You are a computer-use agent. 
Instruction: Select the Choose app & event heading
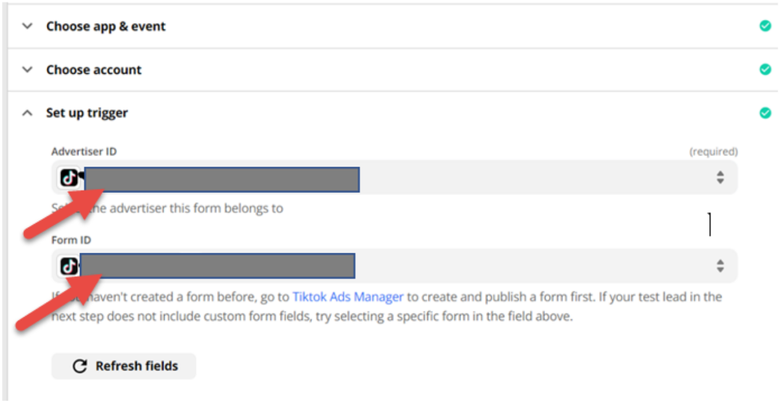(x=106, y=26)
